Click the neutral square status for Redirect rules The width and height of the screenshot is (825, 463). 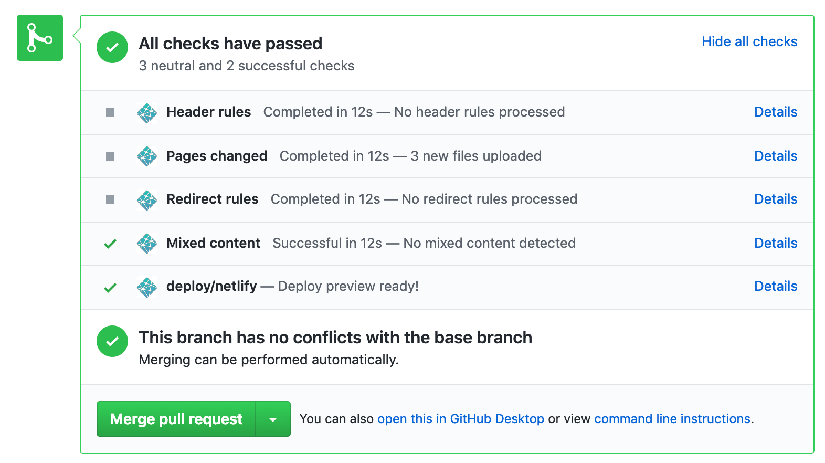click(110, 199)
